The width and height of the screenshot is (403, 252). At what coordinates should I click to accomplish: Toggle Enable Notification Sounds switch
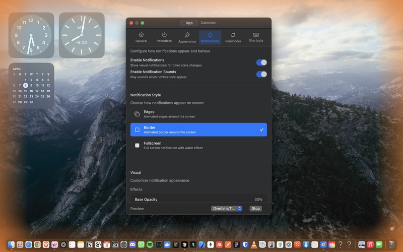261,74
